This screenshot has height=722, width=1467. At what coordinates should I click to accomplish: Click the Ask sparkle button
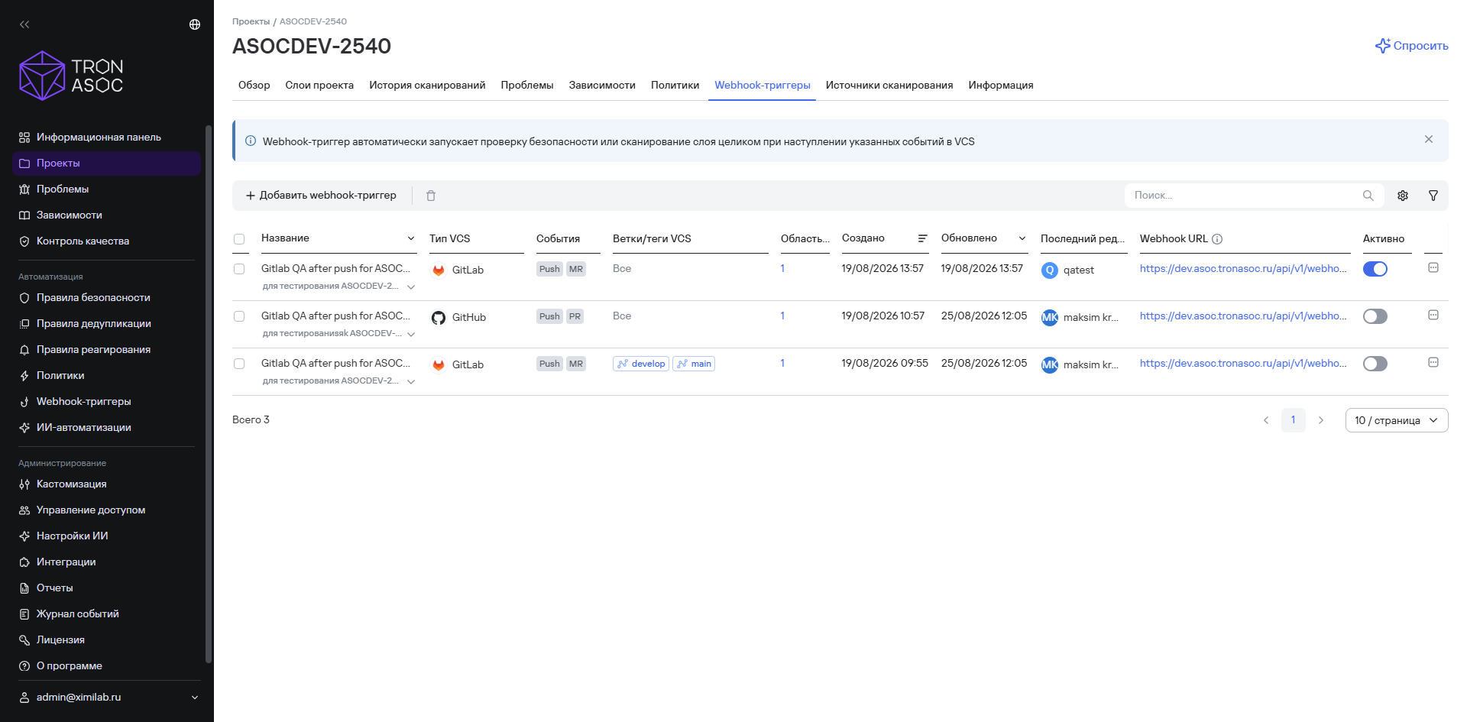click(1411, 46)
